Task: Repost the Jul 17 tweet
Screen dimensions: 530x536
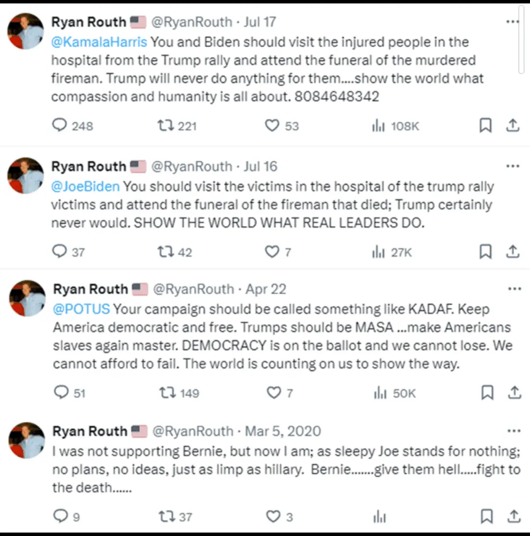Action: (165, 126)
